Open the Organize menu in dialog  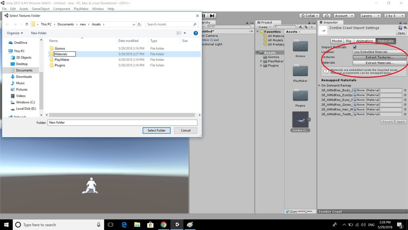pyautogui.click(x=15, y=33)
